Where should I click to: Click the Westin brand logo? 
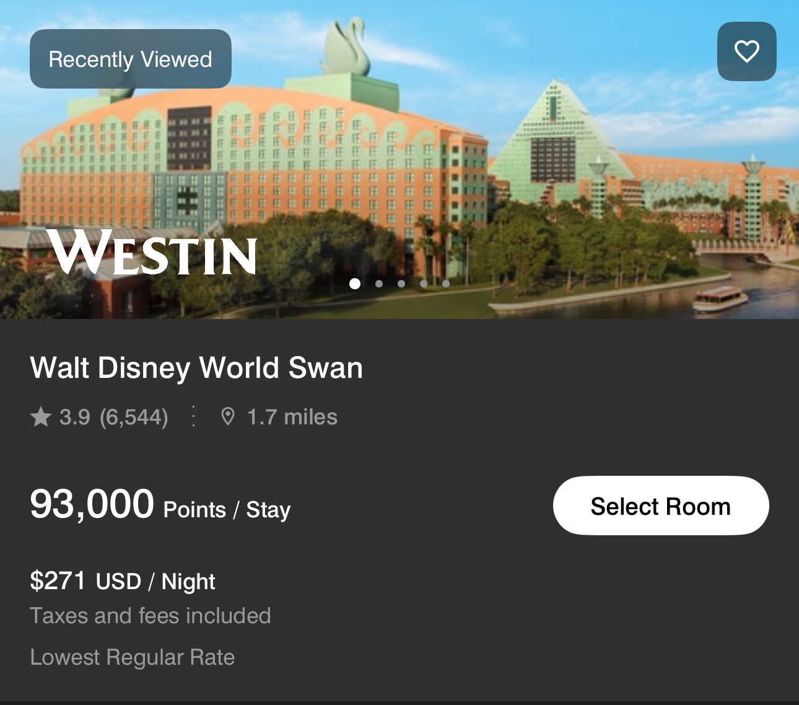(152, 252)
